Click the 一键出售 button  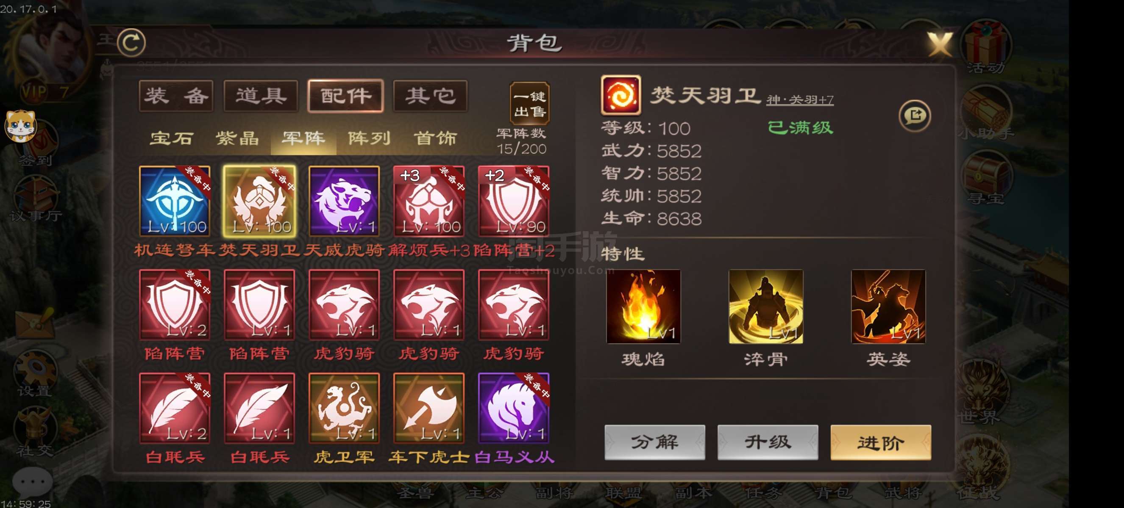point(529,104)
